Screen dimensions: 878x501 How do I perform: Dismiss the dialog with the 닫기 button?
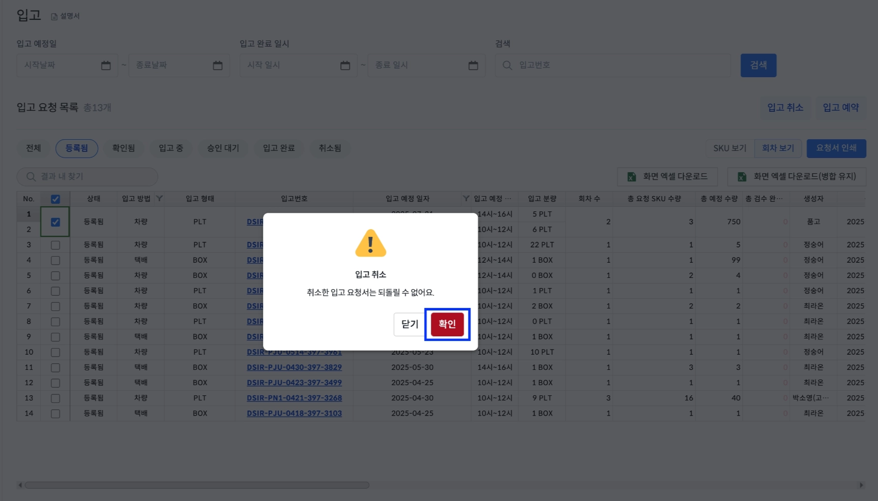(x=409, y=324)
